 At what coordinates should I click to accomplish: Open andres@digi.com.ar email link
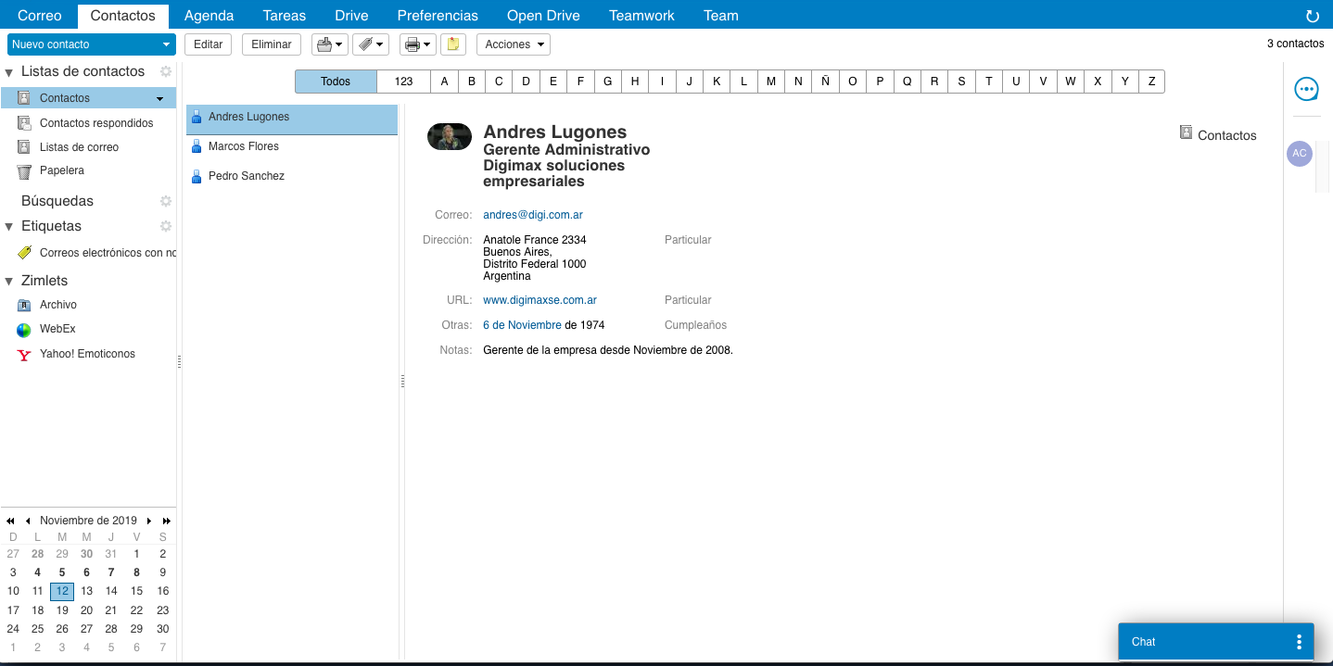tap(533, 215)
